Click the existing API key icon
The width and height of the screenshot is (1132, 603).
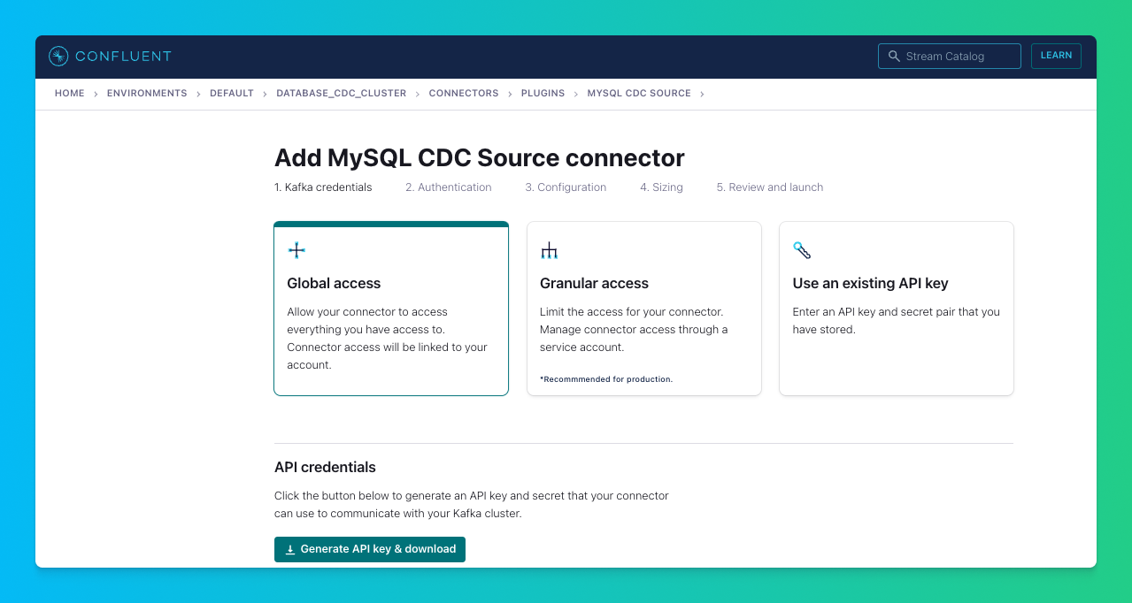click(x=802, y=251)
